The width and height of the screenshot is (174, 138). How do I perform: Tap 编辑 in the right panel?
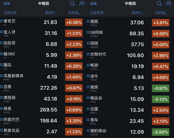tap(93, 4)
